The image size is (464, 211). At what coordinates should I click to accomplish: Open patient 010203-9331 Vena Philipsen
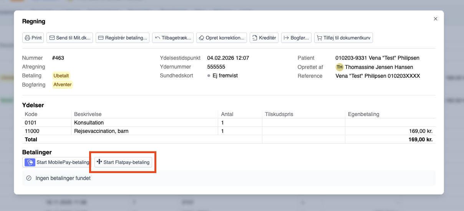pyautogui.click(x=377, y=58)
